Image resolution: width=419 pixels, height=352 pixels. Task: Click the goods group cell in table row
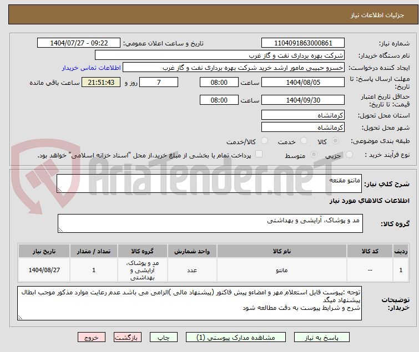pyautogui.click(x=143, y=270)
